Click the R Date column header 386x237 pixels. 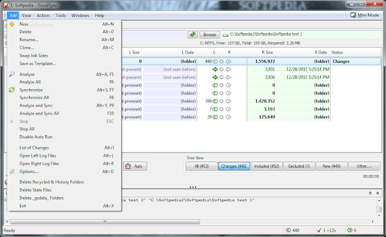tap(303, 52)
